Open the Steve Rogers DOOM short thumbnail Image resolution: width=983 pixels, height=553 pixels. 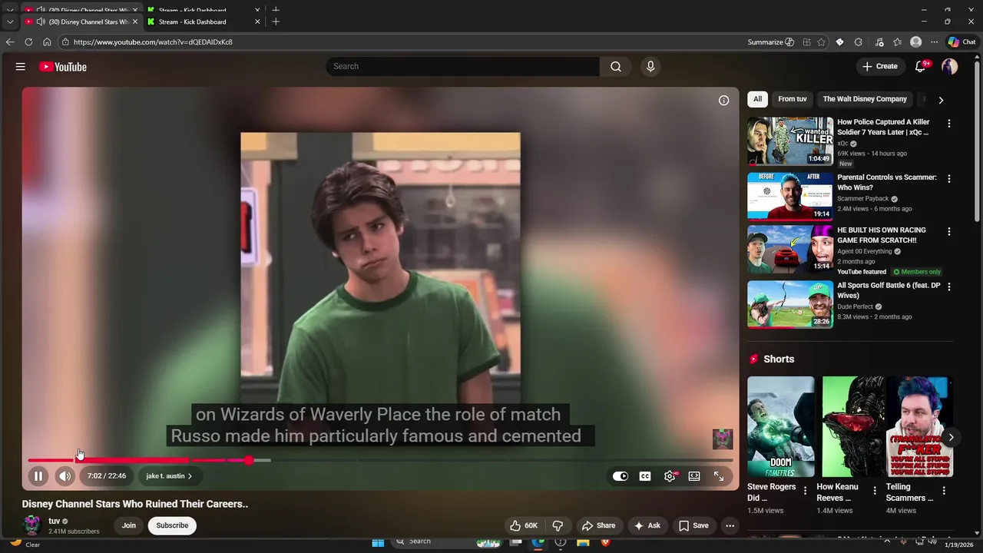[781, 426]
